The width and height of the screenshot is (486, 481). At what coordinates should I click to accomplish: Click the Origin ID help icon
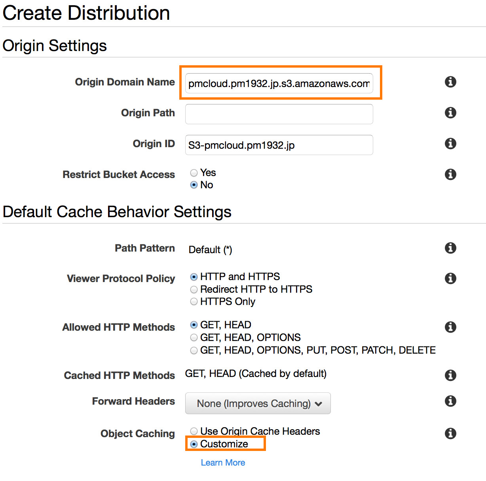tap(450, 144)
